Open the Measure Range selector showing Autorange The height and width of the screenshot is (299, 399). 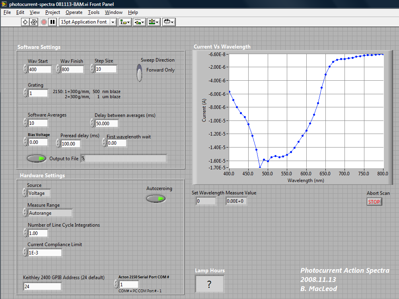(x=50, y=213)
